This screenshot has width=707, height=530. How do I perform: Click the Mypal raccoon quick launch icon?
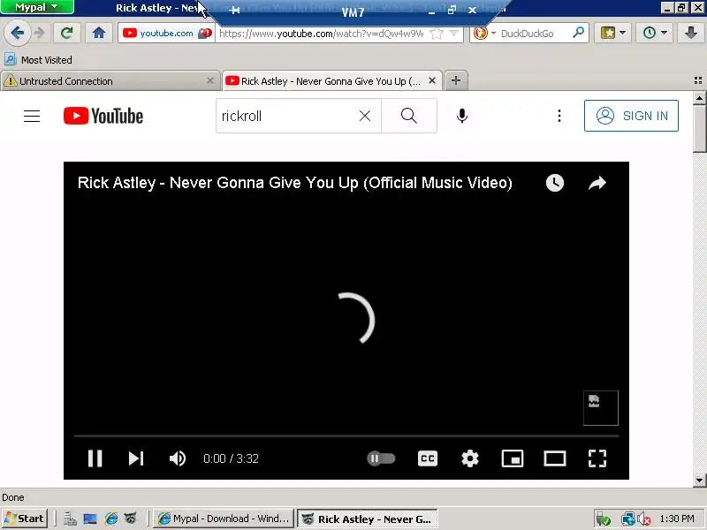pyautogui.click(x=131, y=519)
